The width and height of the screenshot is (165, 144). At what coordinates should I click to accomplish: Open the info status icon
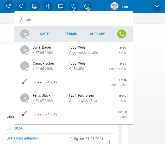point(87,6)
